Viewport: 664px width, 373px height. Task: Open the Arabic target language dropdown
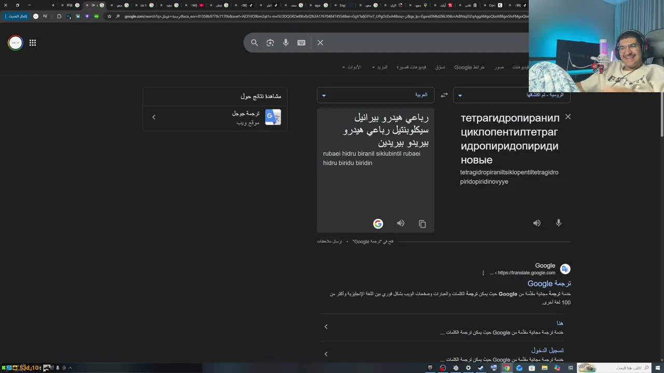pos(375,95)
